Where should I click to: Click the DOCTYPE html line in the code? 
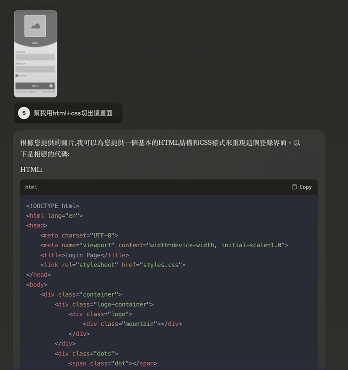pos(53,205)
